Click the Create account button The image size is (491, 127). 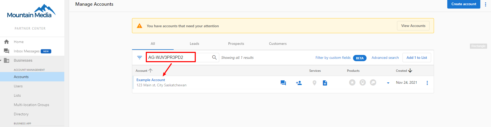pyautogui.click(x=464, y=4)
